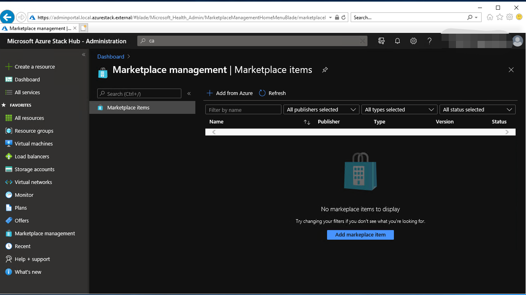Click the Type column header
This screenshot has height=295, width=526.
[x=379, y=121]
